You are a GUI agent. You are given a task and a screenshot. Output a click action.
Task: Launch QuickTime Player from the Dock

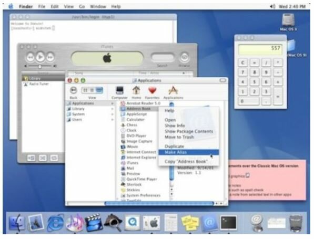point(133,223)
